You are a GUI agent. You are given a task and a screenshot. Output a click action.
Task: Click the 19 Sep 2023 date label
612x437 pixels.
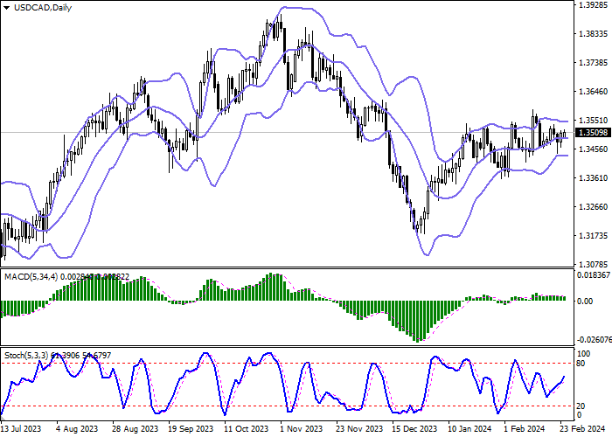pyautogui.click(x=191, y=429)
